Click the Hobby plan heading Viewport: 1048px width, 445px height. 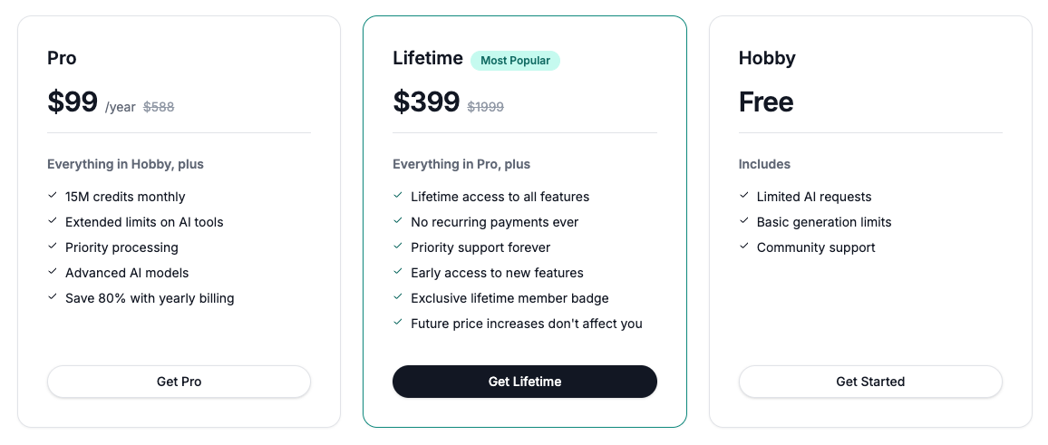(767, 59)
